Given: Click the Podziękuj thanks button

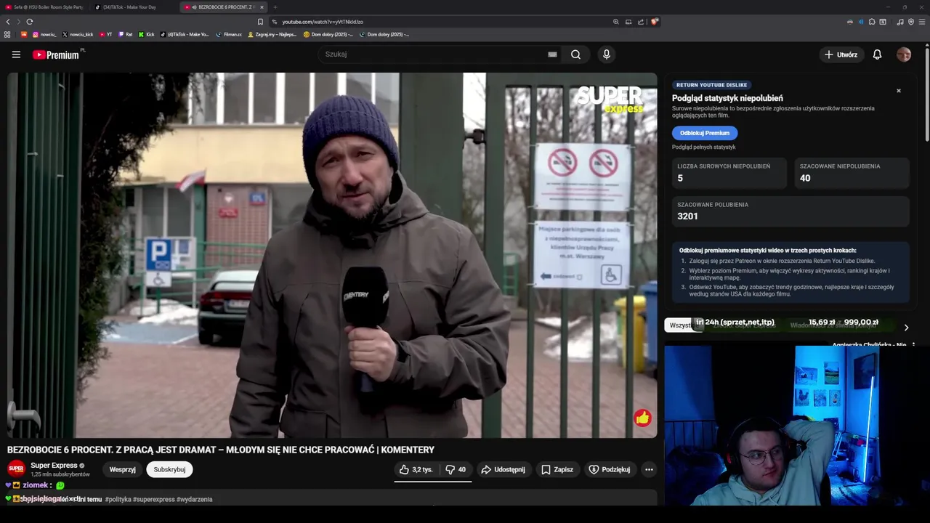Looking at the screenshot, I should point(610,469).
